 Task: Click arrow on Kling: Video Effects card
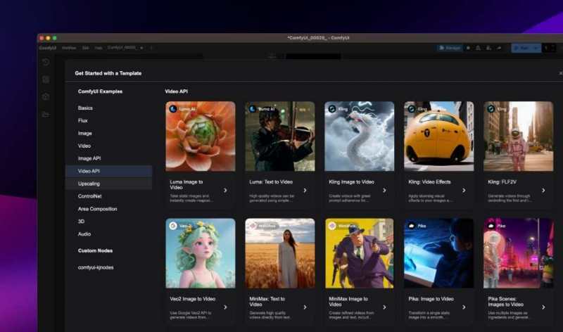click(464, 190)
